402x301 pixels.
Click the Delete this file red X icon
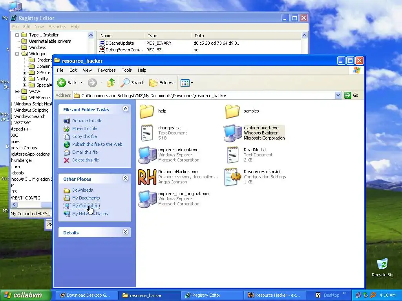click(x=67, y=160)
